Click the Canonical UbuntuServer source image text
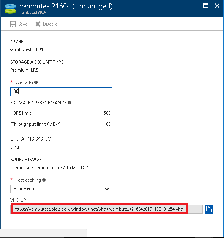The image size is (224, 238). 55,168
